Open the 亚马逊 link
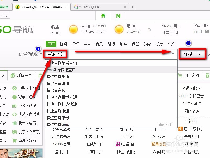The image size is (210, 158). (126, 136)
